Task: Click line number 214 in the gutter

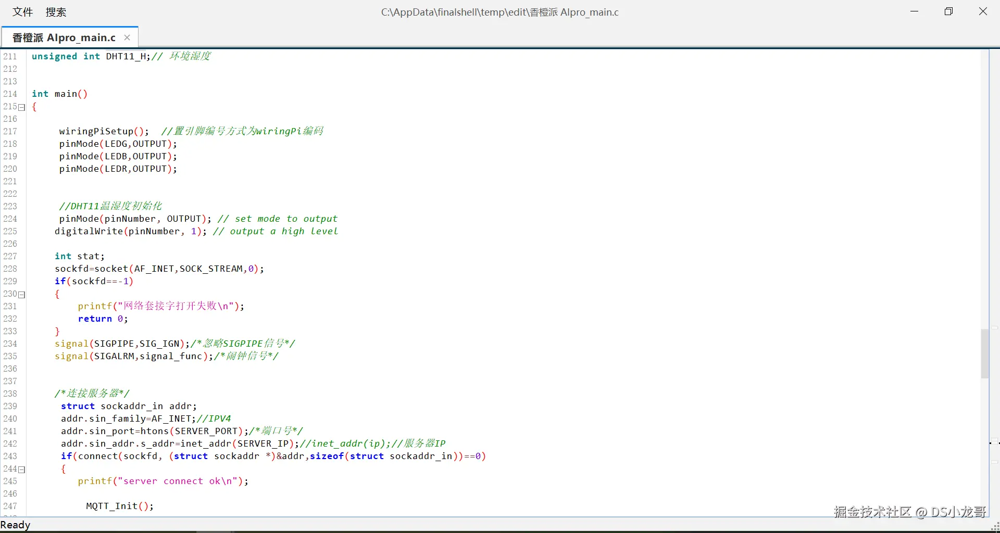Action: [x=10, y=94]
